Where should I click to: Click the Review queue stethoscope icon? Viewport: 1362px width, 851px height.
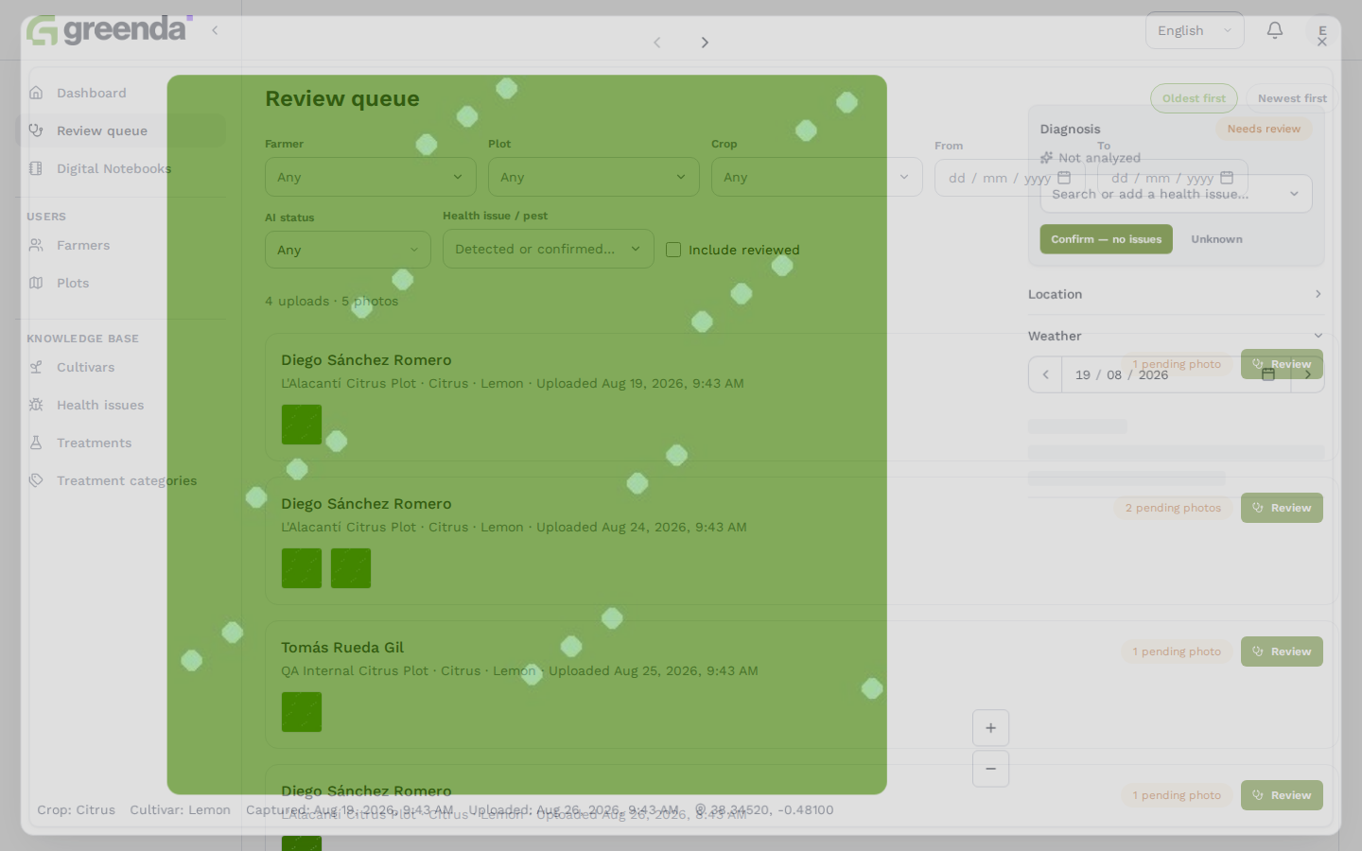point(36,130)
